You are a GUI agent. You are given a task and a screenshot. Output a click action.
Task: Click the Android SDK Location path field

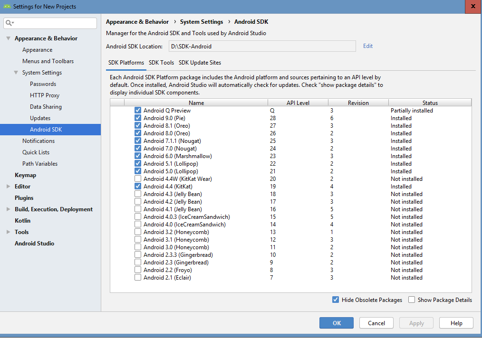(261, 47)
